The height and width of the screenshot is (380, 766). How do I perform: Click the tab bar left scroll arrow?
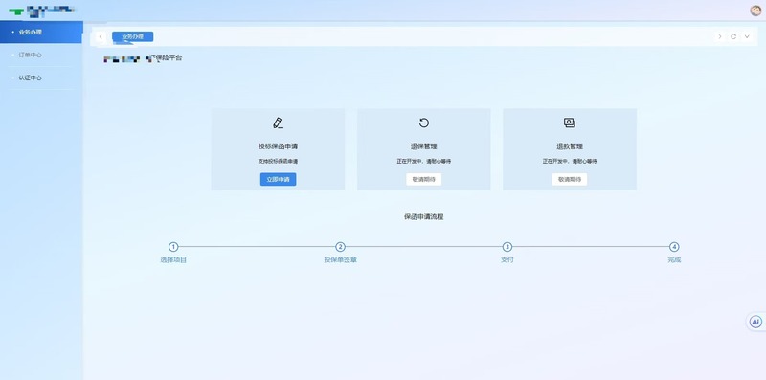[101, 36]
